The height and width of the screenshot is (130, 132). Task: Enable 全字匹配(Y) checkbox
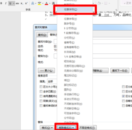(x=41, y=91)
